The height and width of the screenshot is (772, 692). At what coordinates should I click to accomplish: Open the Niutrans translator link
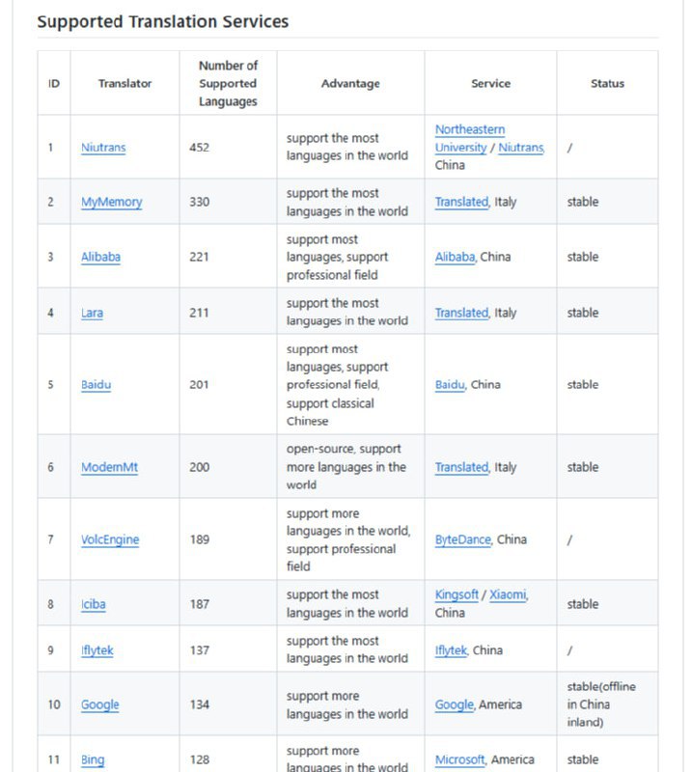pos(103,148)
